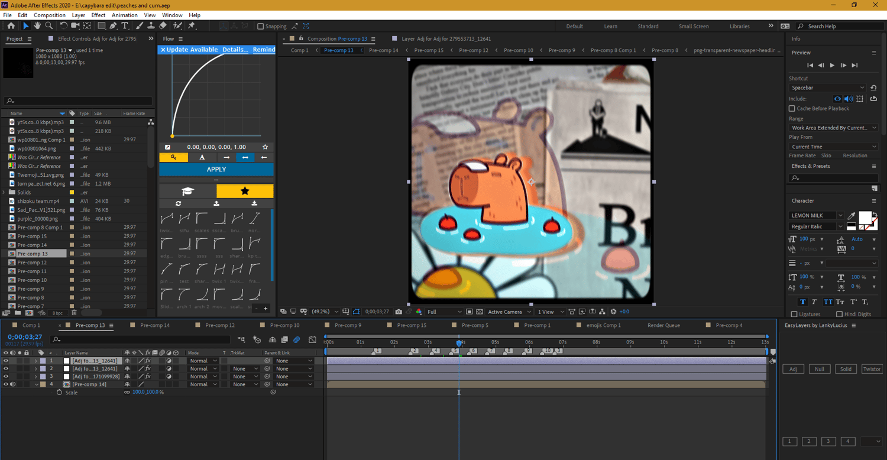Viewport: 887px width, 460px height.
Task: Enable Cache Before Playback checkbox
Action: [x=792, y=109]
